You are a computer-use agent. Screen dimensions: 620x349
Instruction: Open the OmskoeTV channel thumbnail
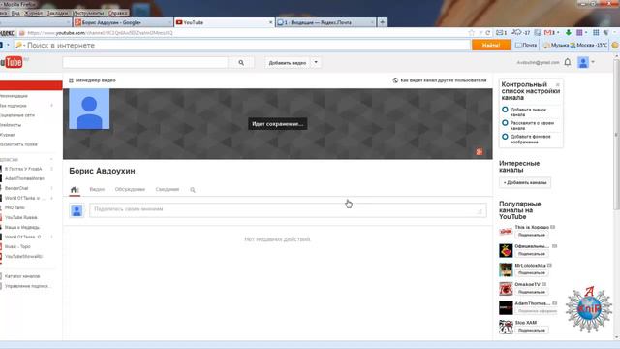click(506, 289)
